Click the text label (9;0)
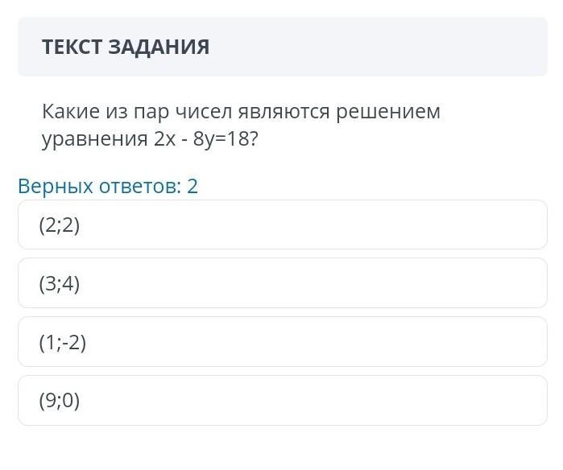Viewport: 563px width, 470px height. pos(60,400)
